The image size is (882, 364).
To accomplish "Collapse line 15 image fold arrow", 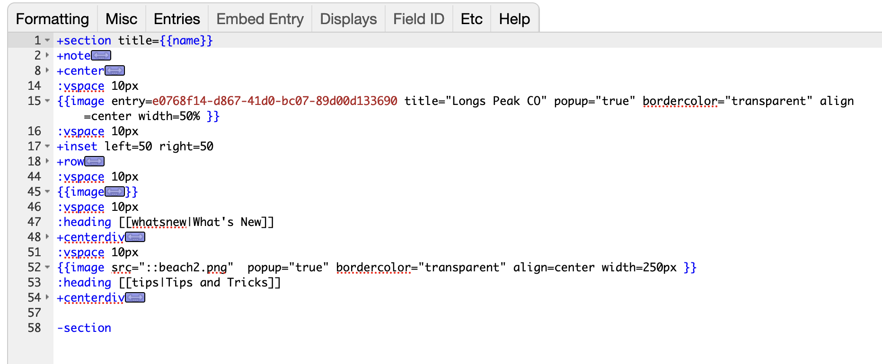I will tap(47, 101).
